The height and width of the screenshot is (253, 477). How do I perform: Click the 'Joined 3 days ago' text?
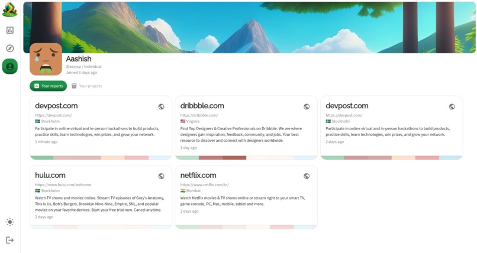tap(82, 73)
